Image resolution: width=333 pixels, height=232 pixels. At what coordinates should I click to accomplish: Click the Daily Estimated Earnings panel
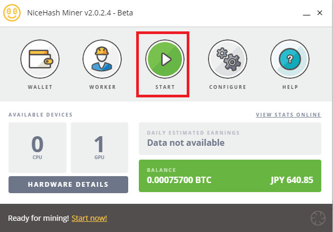[x=230, y=138]
